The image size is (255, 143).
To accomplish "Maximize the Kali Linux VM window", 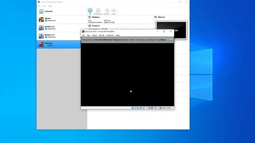I will point(164,31).
